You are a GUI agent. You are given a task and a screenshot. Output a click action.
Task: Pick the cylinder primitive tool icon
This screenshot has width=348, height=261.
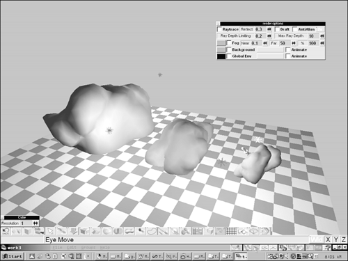tap(118, 231)
